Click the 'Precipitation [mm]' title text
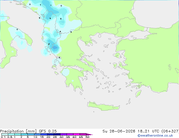Viewport: 179px width, 138px height. pyautogui.click(x=18, y=131)
